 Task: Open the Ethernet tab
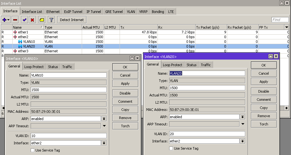click(53, 11)
